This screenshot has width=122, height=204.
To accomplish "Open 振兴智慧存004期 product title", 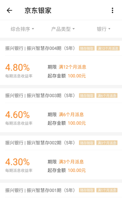I will tap(40, 48).
